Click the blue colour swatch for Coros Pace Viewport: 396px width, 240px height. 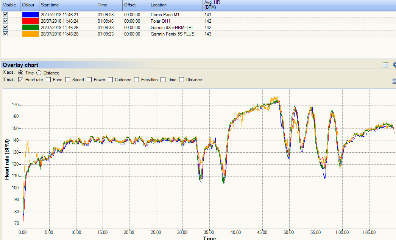30,15
